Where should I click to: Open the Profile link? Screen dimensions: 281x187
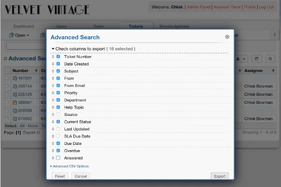click(250, 7)
